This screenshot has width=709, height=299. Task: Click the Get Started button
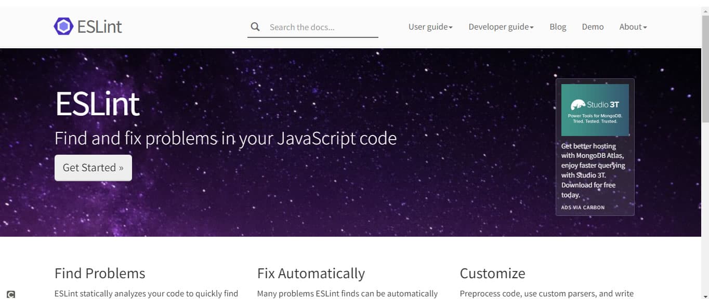(93, 168)
